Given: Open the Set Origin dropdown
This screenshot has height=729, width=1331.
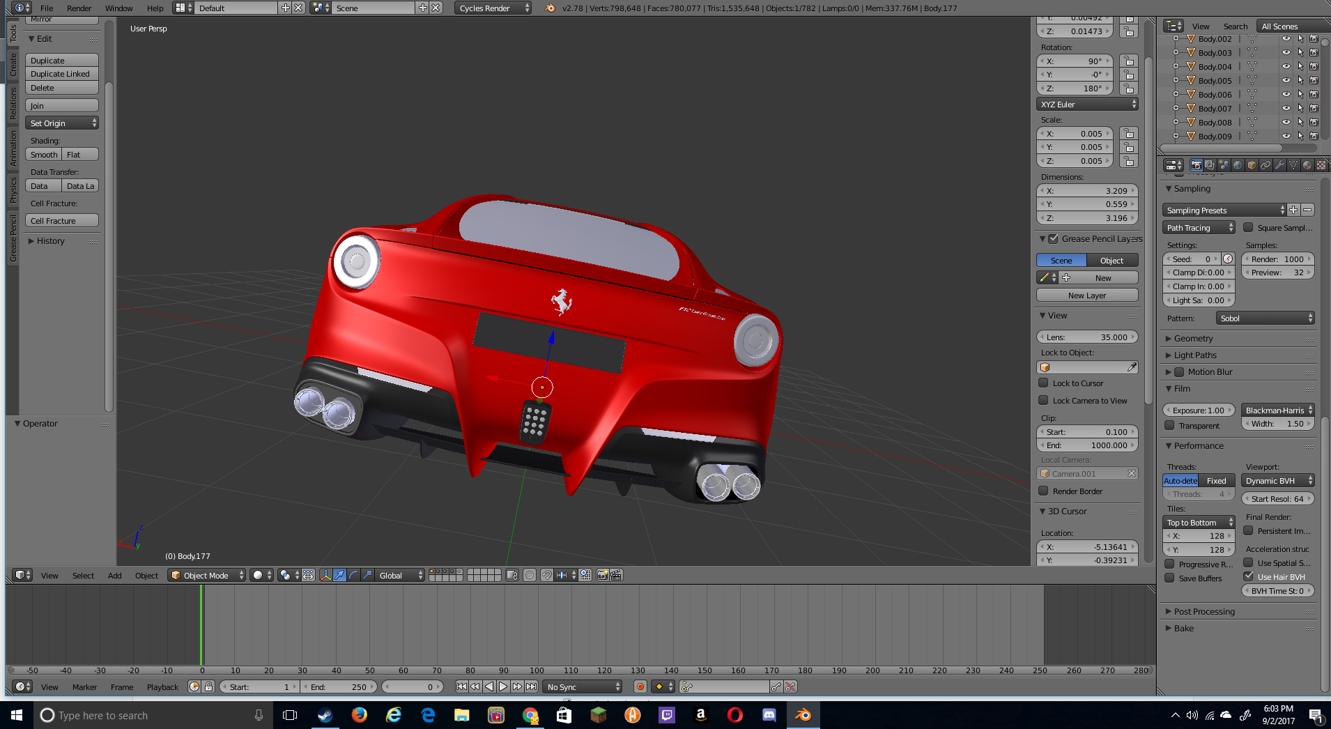Looking at the screenshot, I should [62, 123].
